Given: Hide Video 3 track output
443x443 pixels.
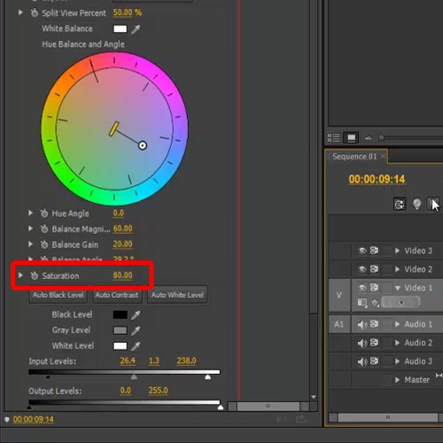Looking at the screenshot, I should click(362, 251).
